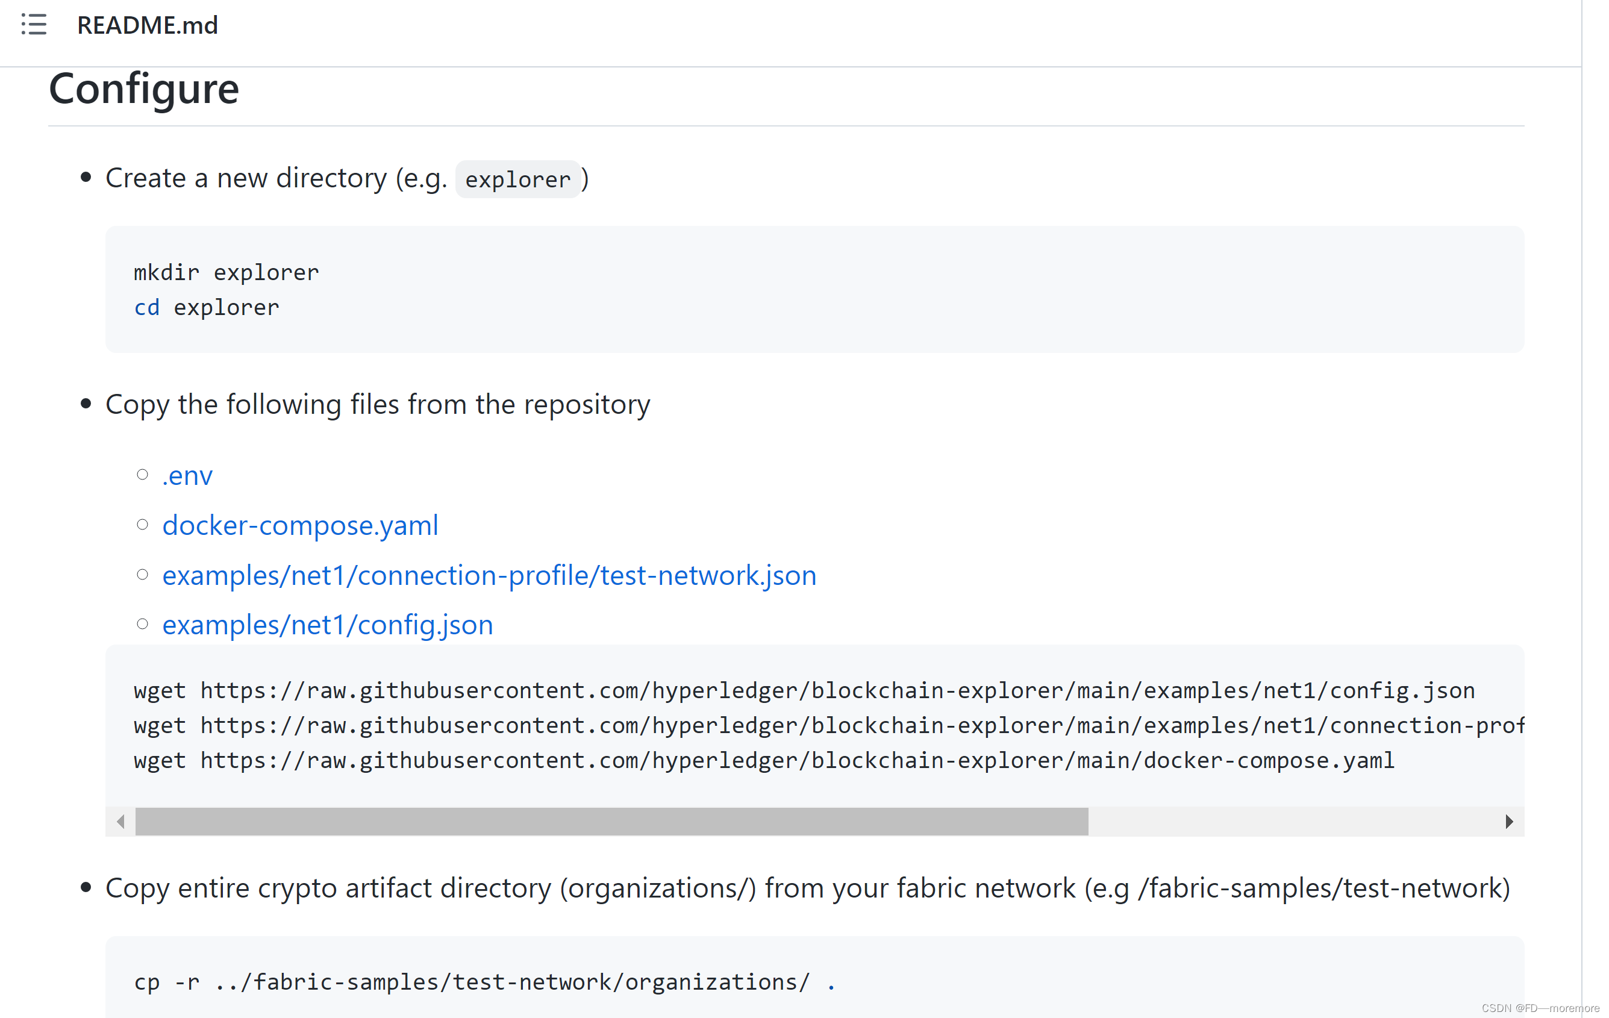Click empty scrollbar track right of thumb
1609x1018 pixels.
point(1290,821)
